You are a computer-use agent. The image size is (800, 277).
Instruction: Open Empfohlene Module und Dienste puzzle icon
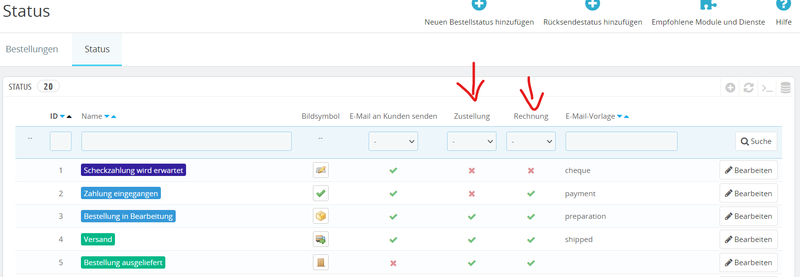point(708,4)
